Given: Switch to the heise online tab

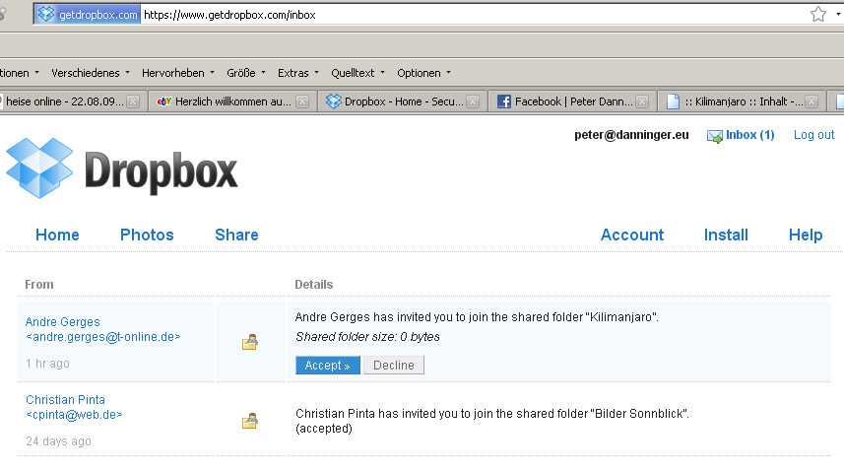Looking at the screenshot, I should 71,101.
